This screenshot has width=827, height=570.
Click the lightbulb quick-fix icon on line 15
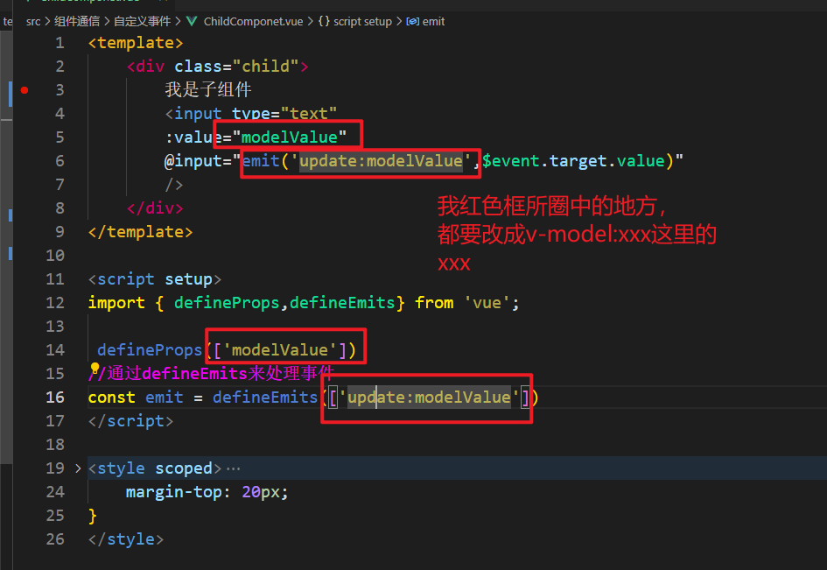(x=95, y=368)
